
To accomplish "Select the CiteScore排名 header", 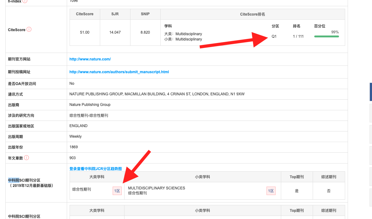I will coord(253,14).
